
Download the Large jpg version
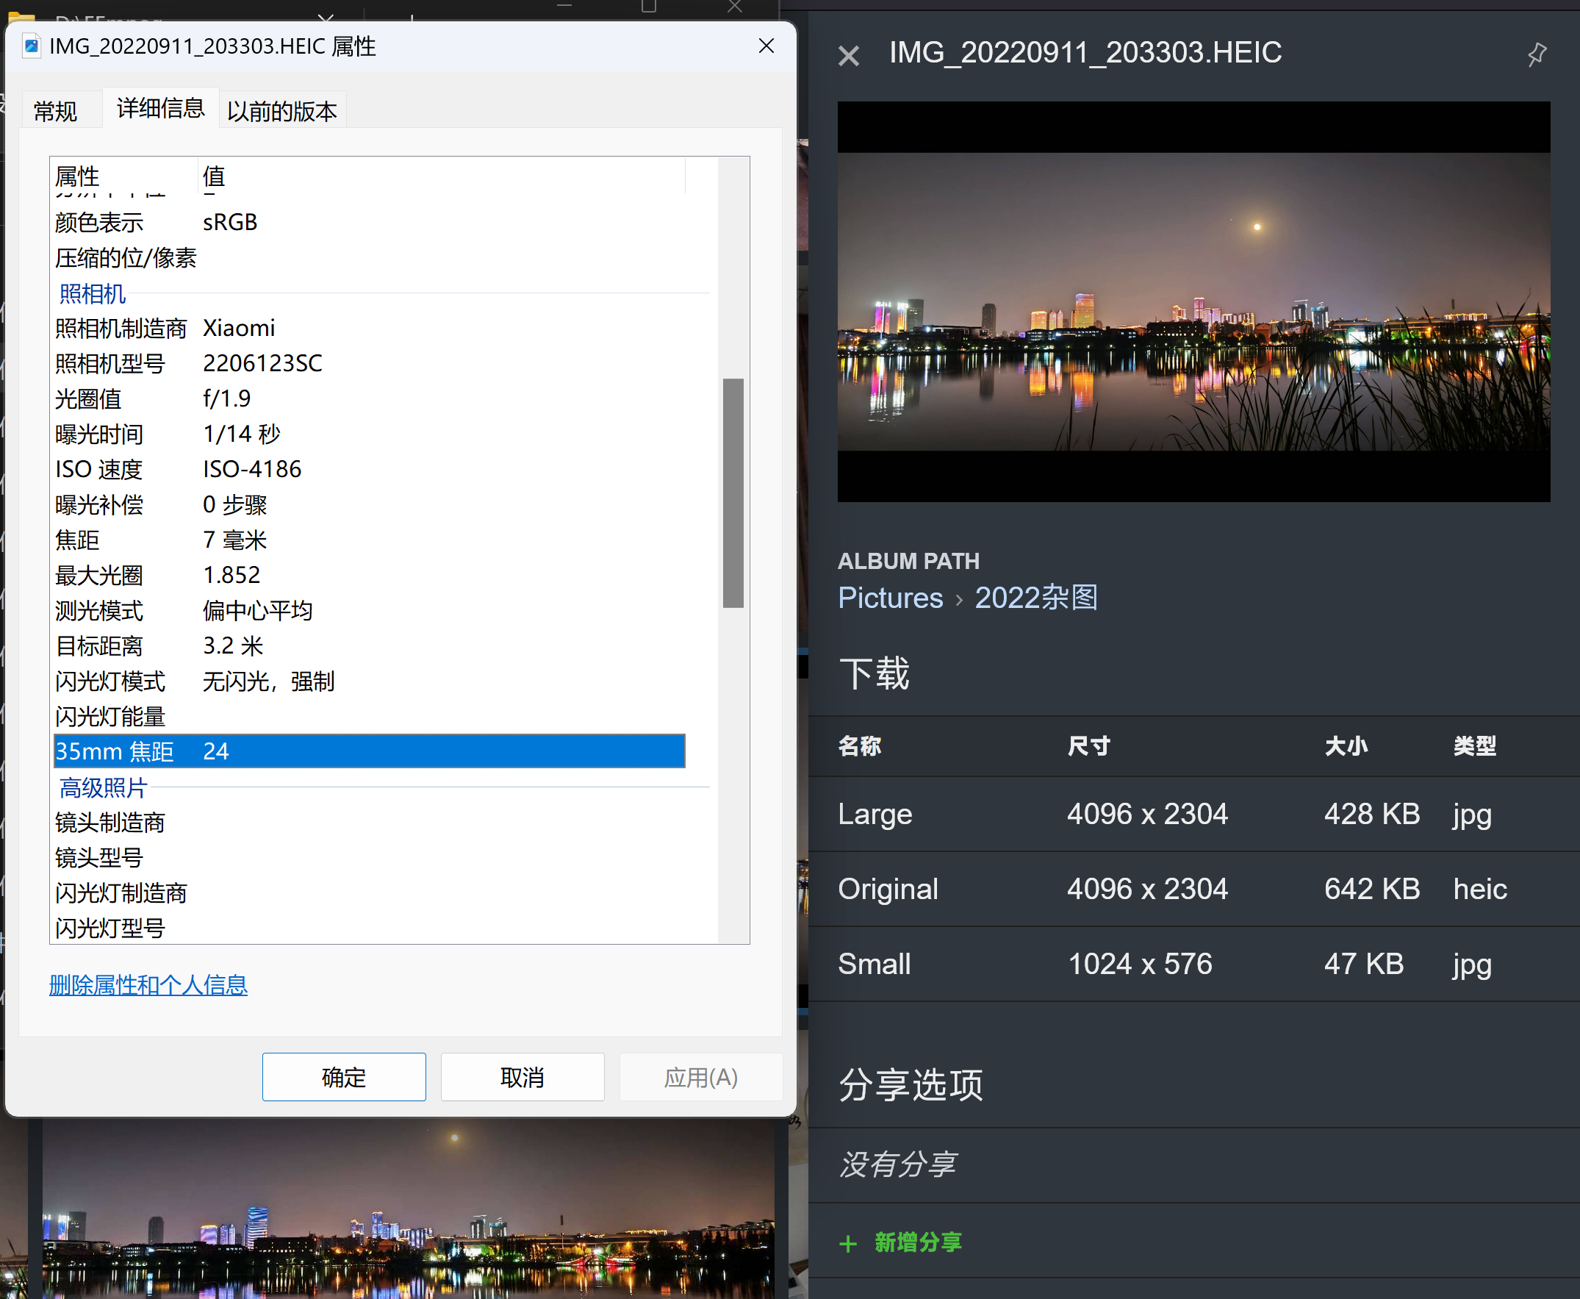[x=875, y=814]
